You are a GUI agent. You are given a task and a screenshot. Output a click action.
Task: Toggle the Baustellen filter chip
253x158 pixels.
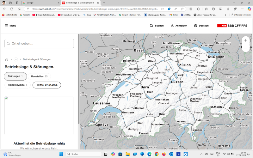tap(39, 76)
